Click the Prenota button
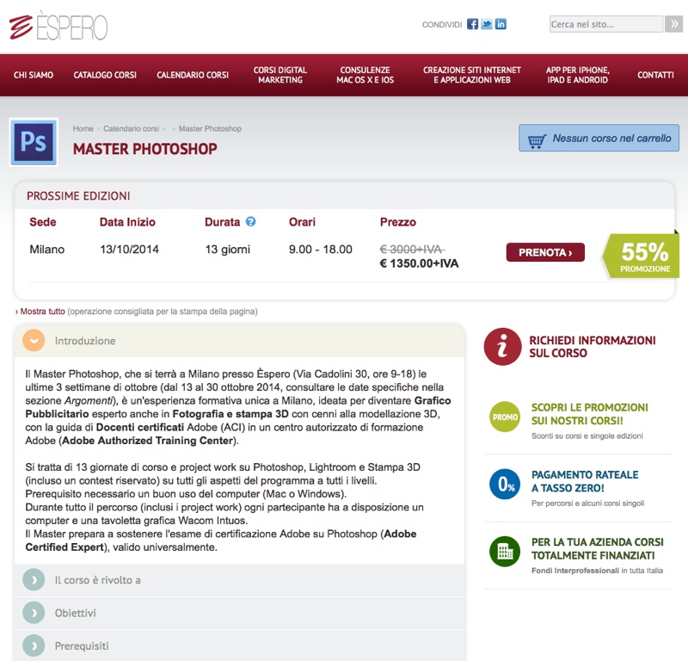The image size is (688, 661). point(545,252)
